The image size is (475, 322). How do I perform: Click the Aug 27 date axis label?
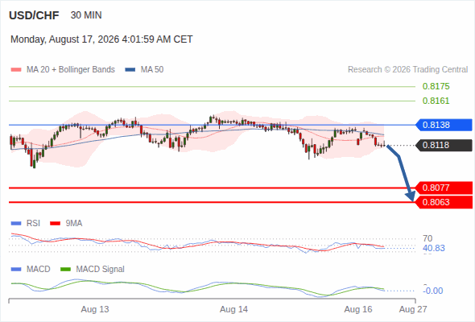click(x=413, y=310)
